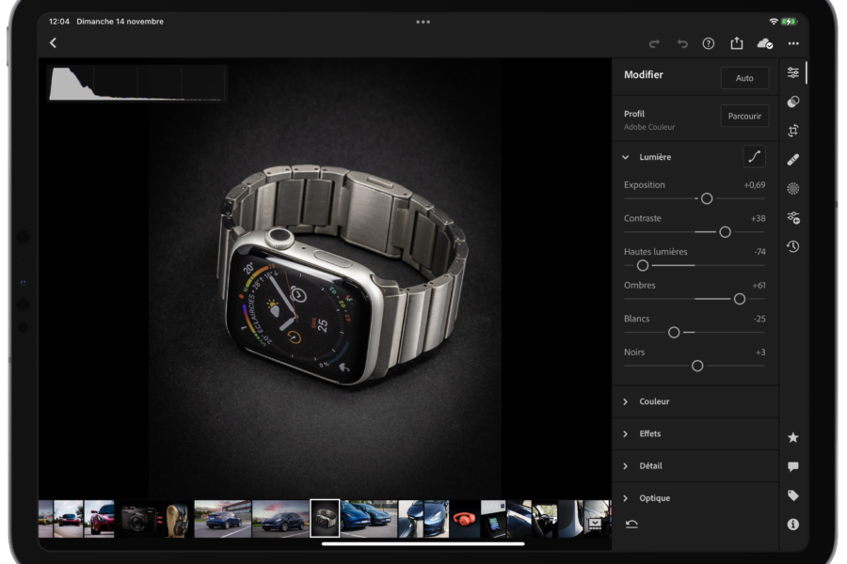This screenshot has width=847, height=564.
Task: Click the Ombres slider handle
Action: click(740, 299)
